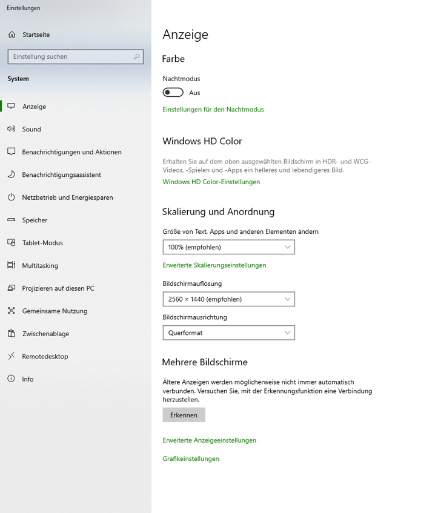Screen dimensions: 438x513
Task: Click the Info circle icon
Action: tap(12, 379)
